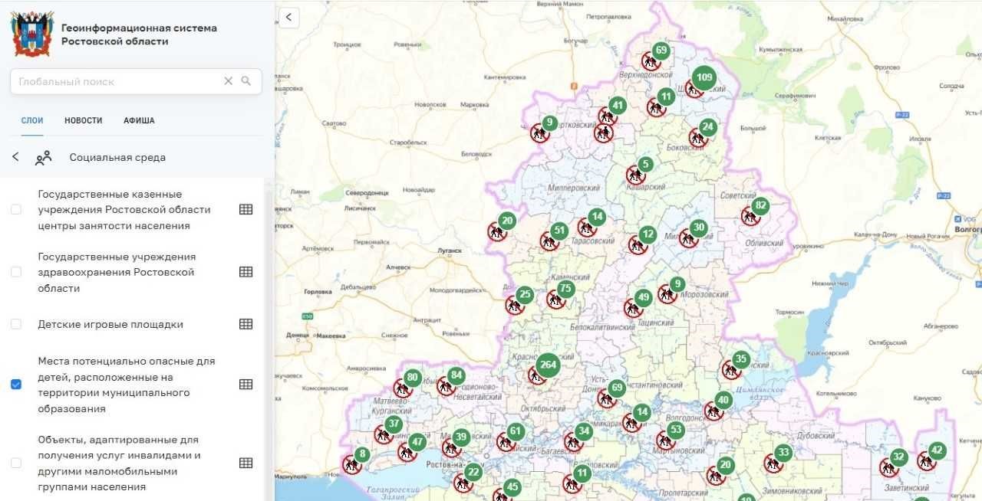Viewport: 982px width, 501px height.
Task: Focus the Глобальный поиск input field
Action: click(x=115, y=81)
